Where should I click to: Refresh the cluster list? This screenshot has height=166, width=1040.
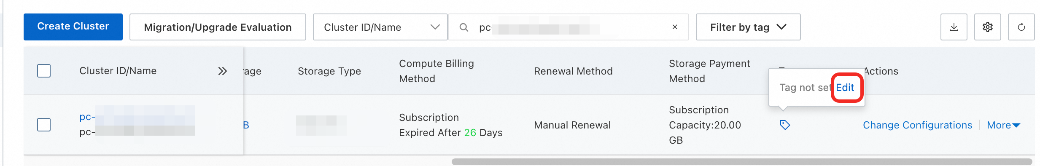[x=1021, y=27]
